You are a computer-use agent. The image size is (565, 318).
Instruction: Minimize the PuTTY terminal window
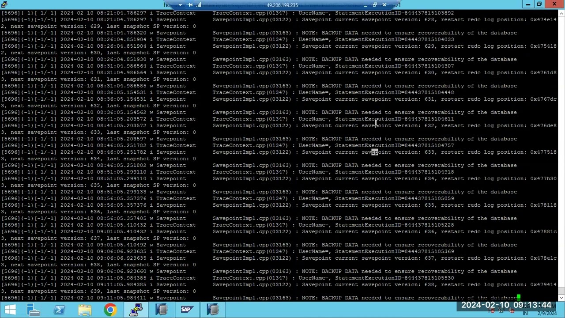pyautogui.click(x=528, y=4)
